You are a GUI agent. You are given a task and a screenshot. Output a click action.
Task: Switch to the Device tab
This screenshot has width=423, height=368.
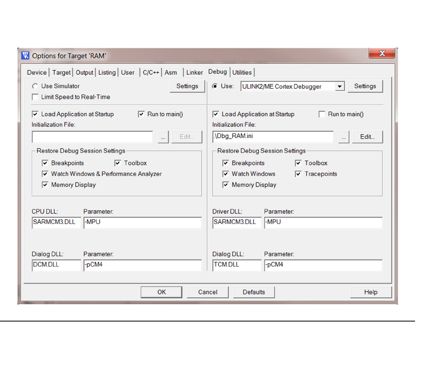37,72
